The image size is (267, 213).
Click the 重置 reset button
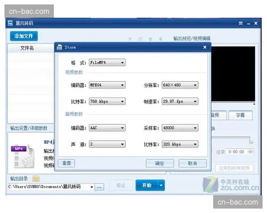[x=66, y=163]
